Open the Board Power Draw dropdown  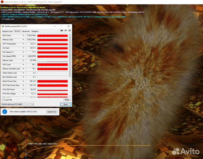(23, 81)
